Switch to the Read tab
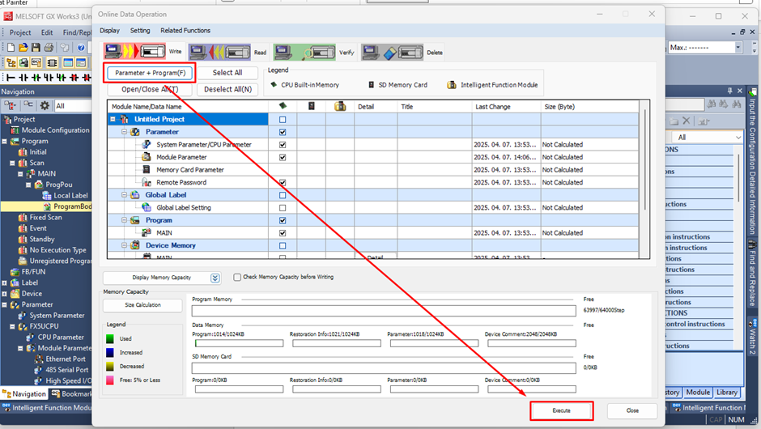Image resolution: width=761 pixels, height=429 pixels. pos(227,52)
